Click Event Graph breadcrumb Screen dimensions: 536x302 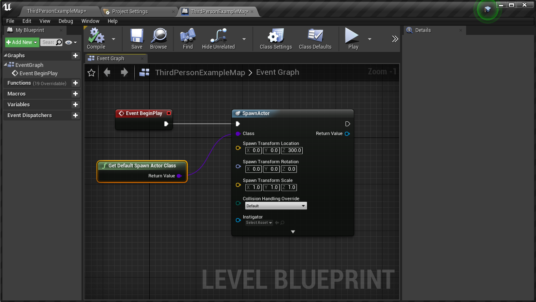coord(278,72)
